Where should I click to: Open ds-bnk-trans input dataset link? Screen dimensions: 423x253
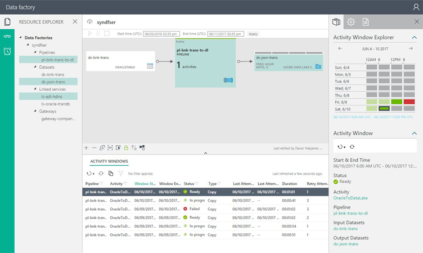345,229
